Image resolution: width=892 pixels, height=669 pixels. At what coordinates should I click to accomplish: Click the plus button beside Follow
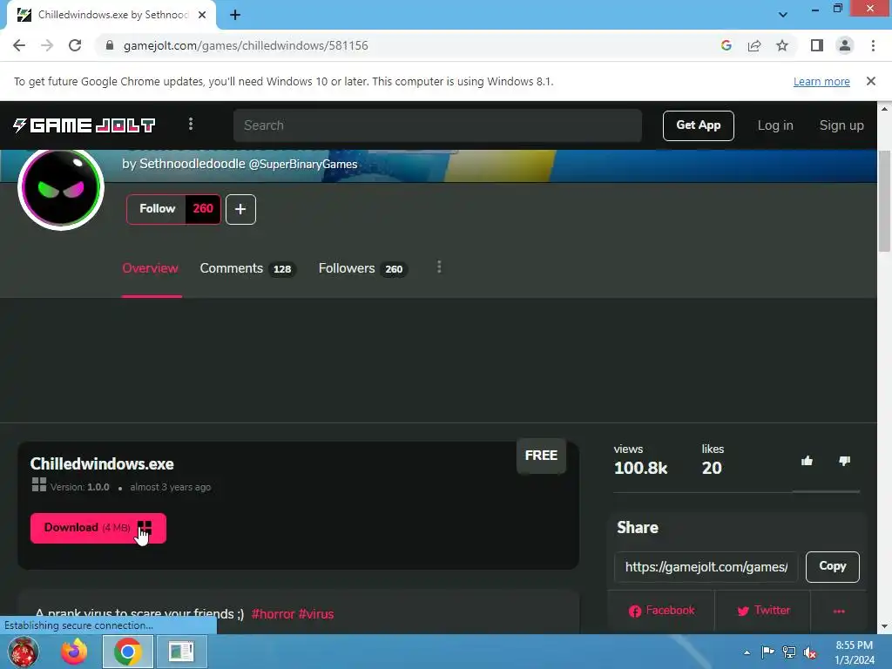coord(240,209)
